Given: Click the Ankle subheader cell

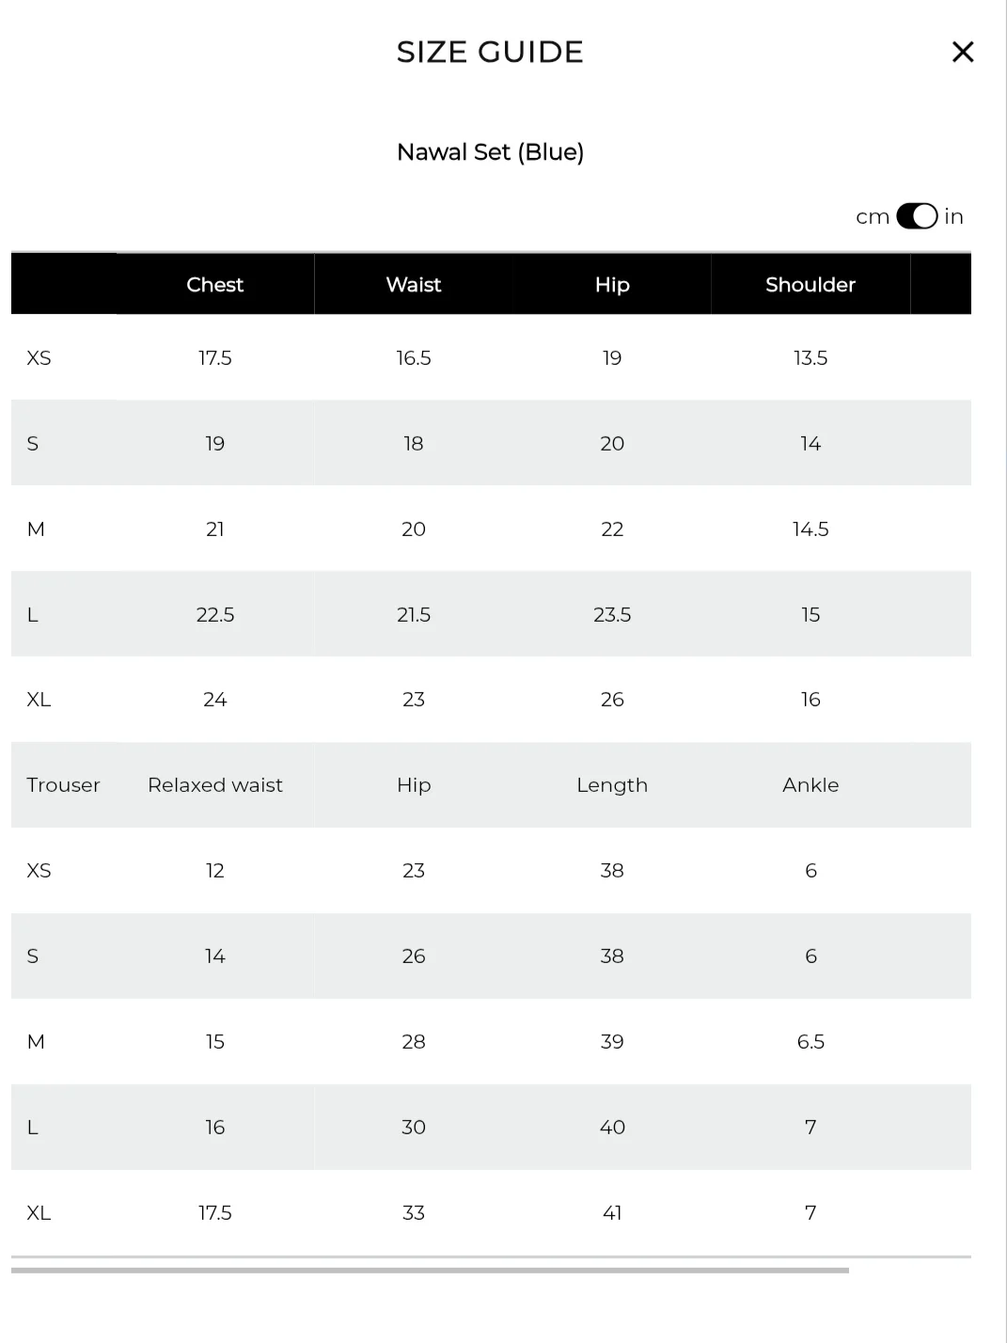Looking at the screenshot, I should (810, 785).
